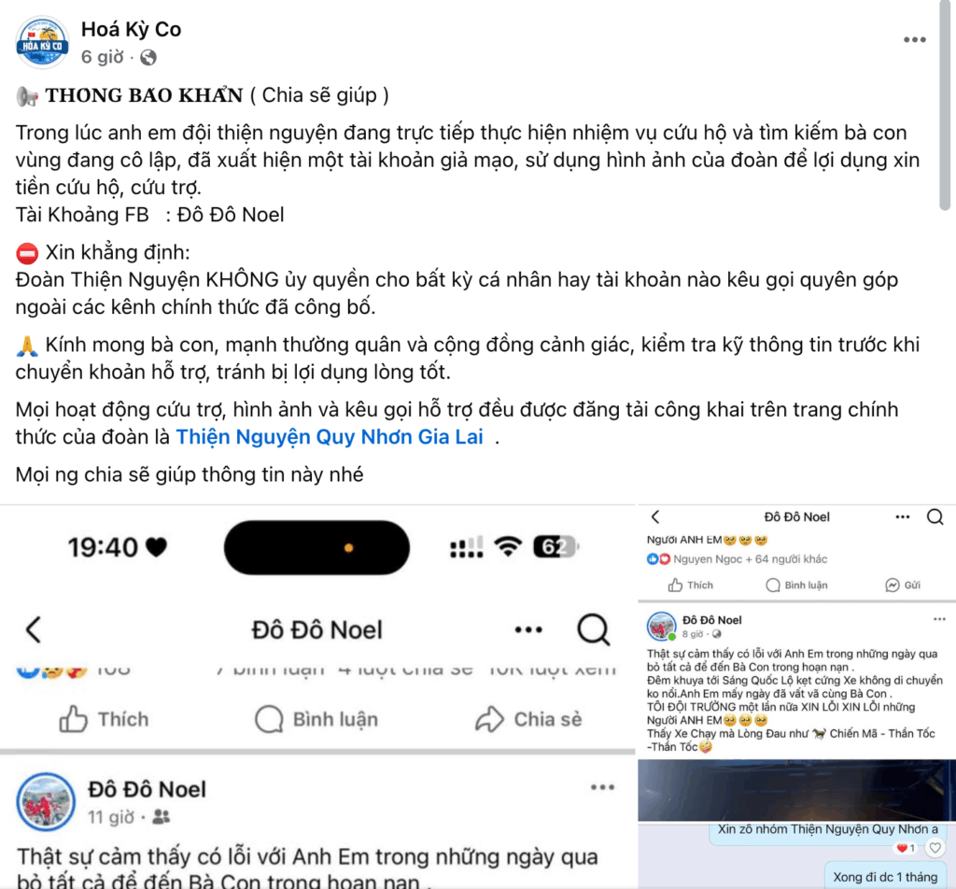Tap the Bình luận comment button

coord(316,719)
